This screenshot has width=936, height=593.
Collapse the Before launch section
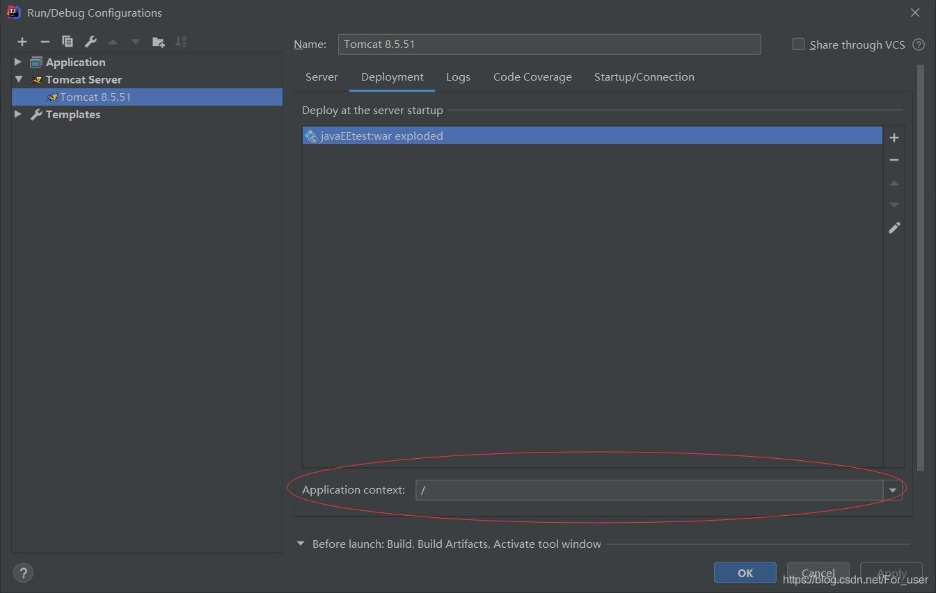pyautogui.click(x=301, y=544)
